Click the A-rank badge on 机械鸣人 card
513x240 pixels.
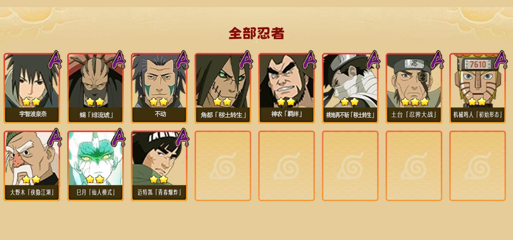click(501, 60)
